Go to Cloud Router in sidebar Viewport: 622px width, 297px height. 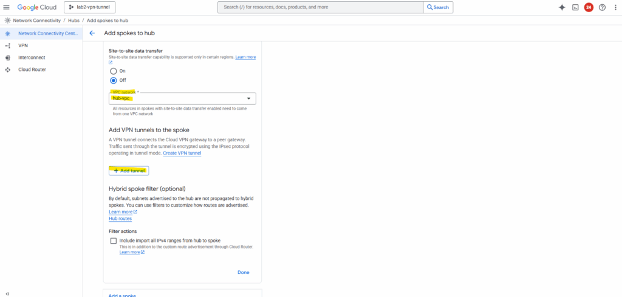tap(32, 70)
